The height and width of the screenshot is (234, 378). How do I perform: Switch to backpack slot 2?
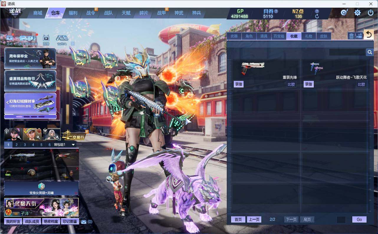coord(17,145)
